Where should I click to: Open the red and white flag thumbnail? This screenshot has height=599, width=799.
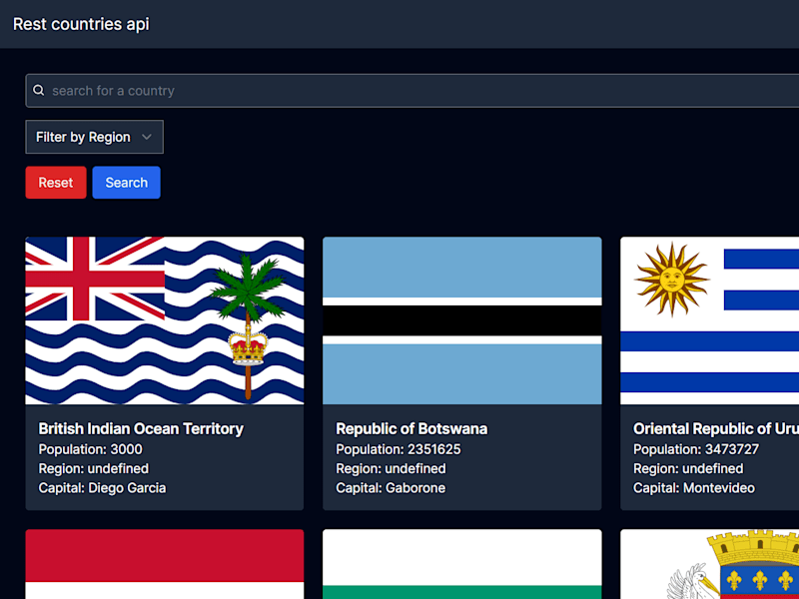[x=165, y=564]
